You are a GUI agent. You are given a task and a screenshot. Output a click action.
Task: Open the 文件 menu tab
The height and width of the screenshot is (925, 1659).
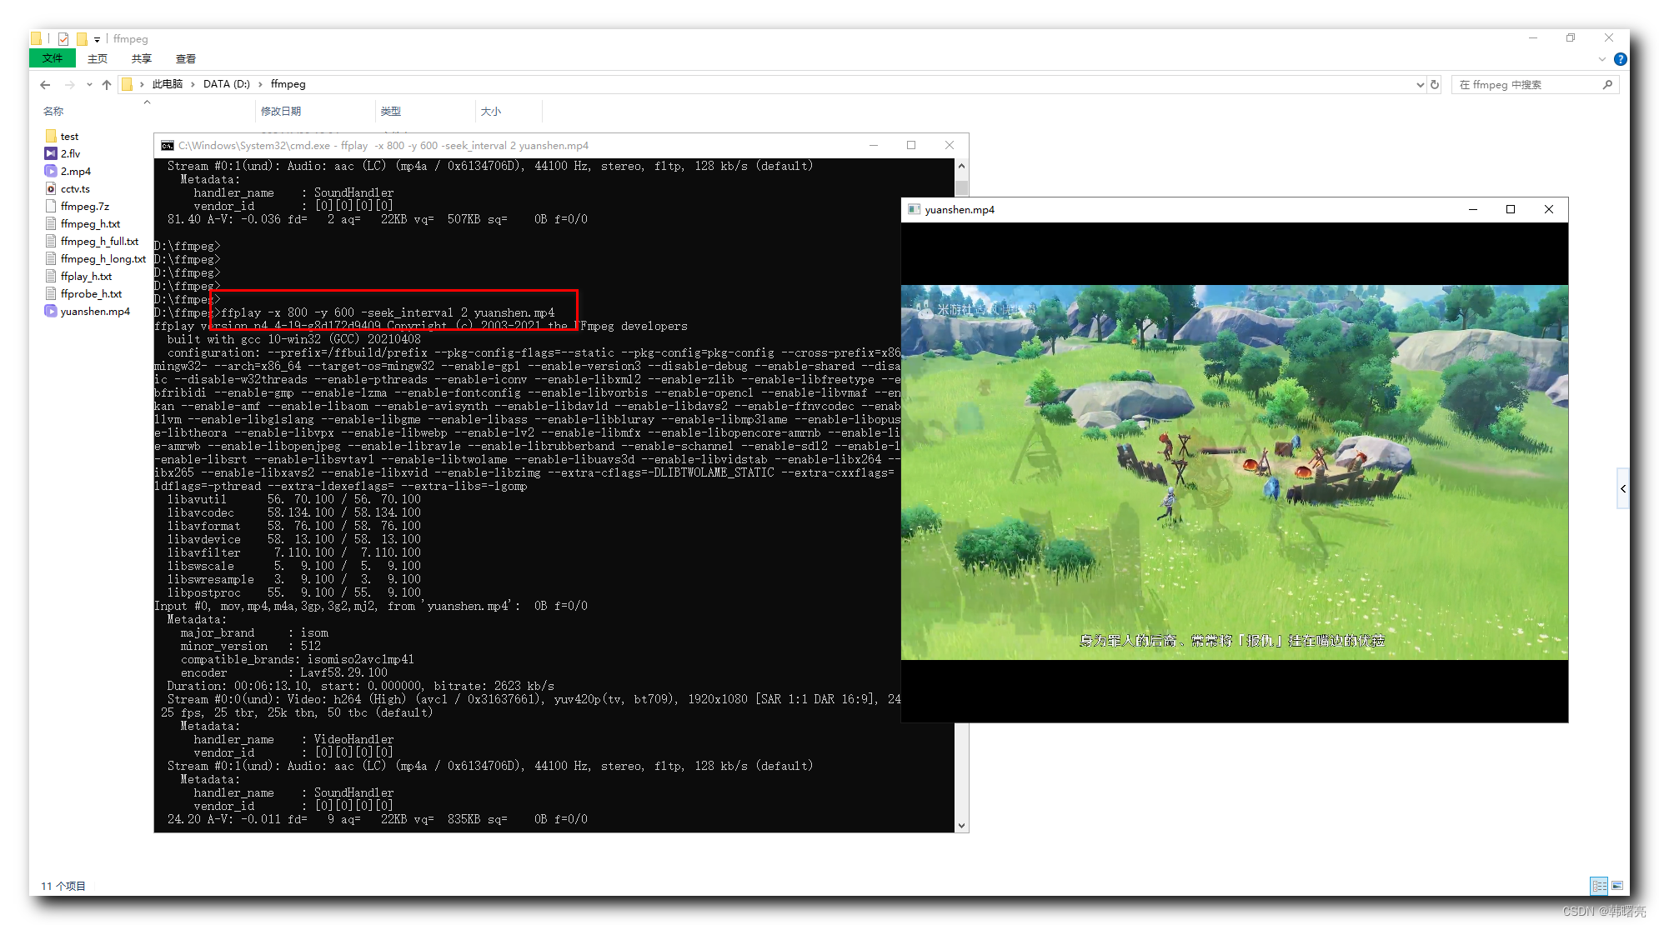click(x=52, y=58)
